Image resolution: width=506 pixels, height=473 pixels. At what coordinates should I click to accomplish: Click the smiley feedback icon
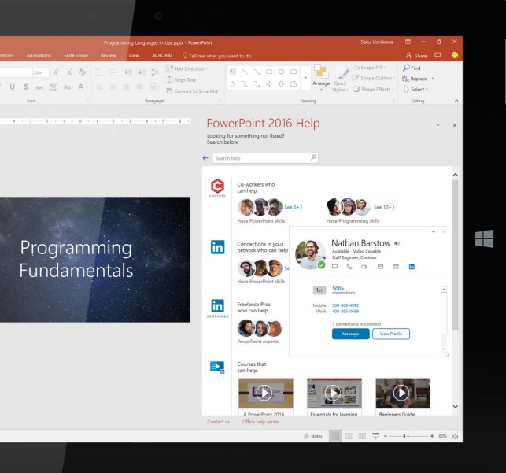[455, 55]
